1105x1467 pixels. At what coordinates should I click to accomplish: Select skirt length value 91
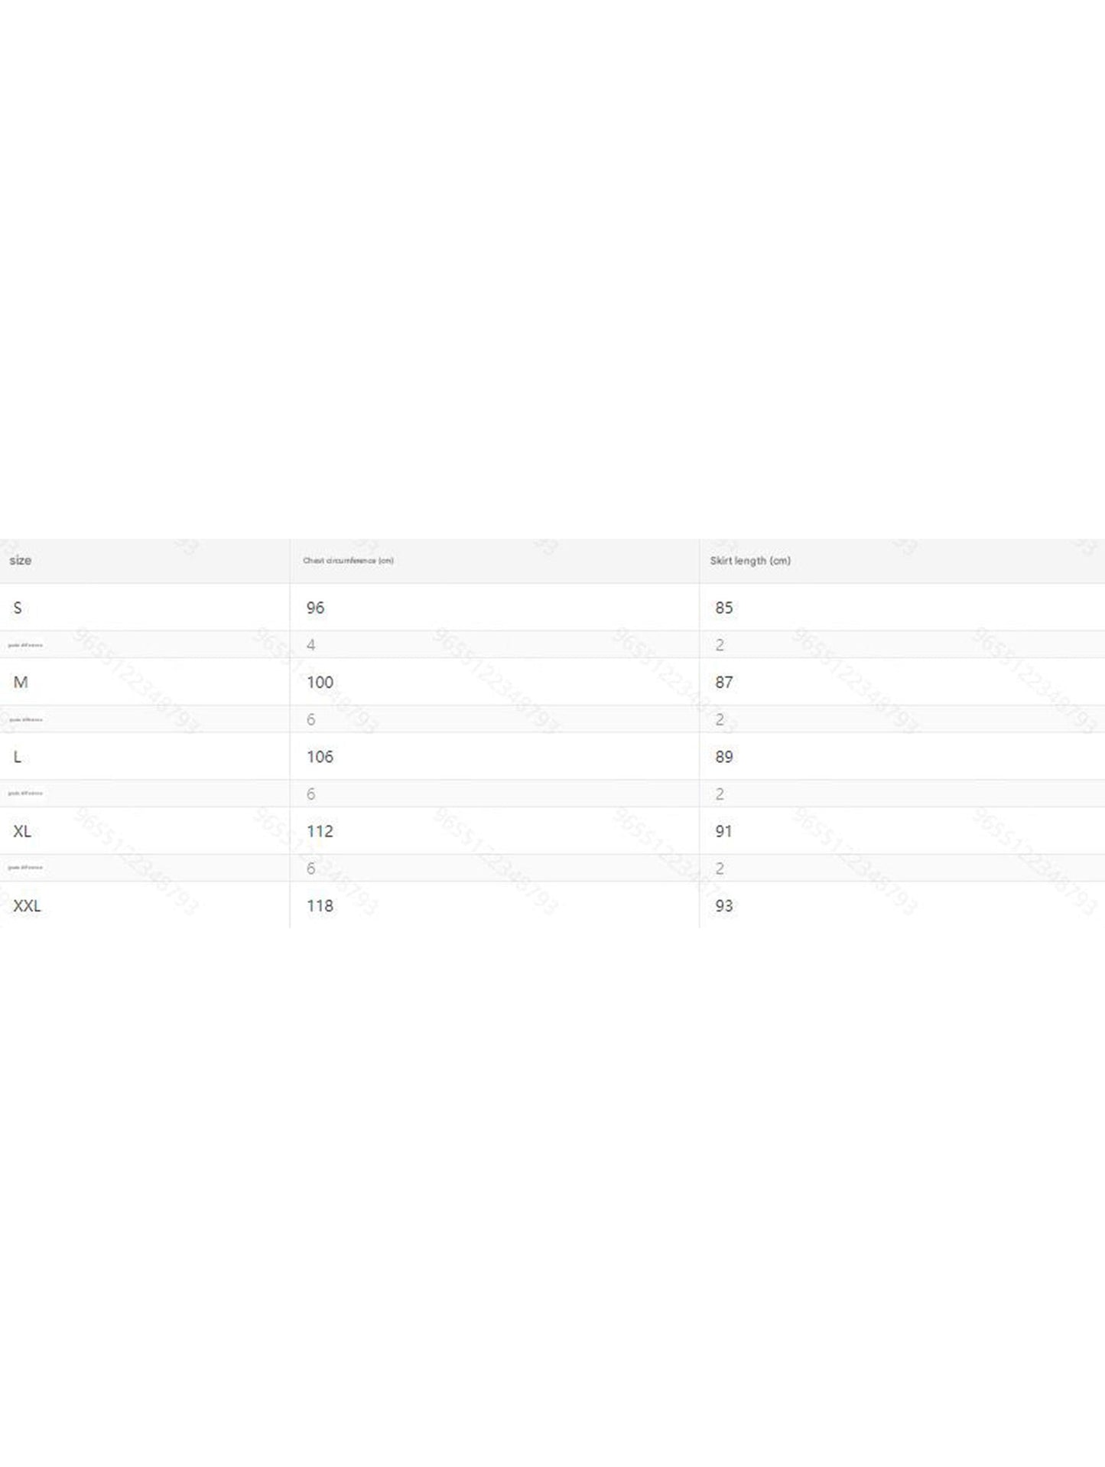[x=723, y=831]
